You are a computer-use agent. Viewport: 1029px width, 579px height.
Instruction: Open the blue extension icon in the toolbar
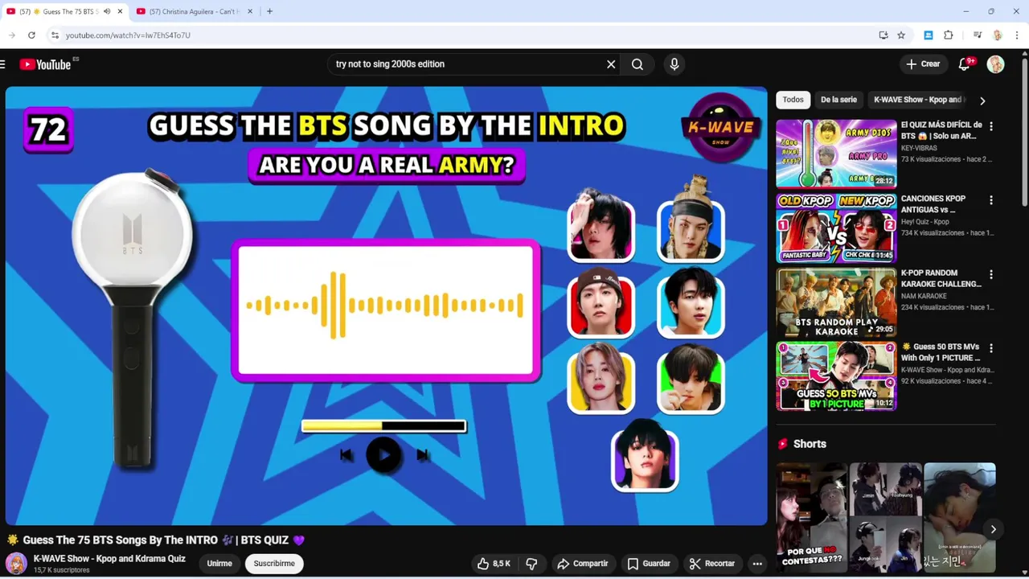pyautogui.click(x=929, y=35)
